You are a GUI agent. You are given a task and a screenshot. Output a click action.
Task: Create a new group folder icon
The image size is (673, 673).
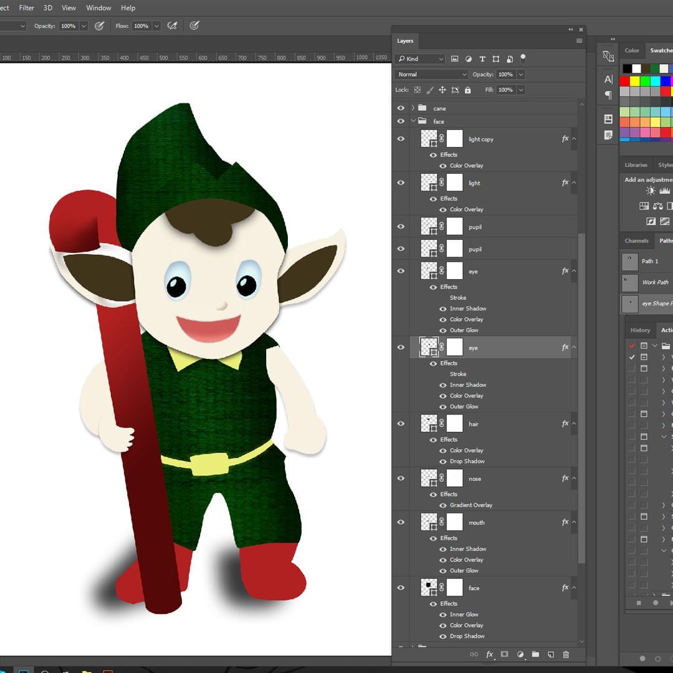coord(535,654)
